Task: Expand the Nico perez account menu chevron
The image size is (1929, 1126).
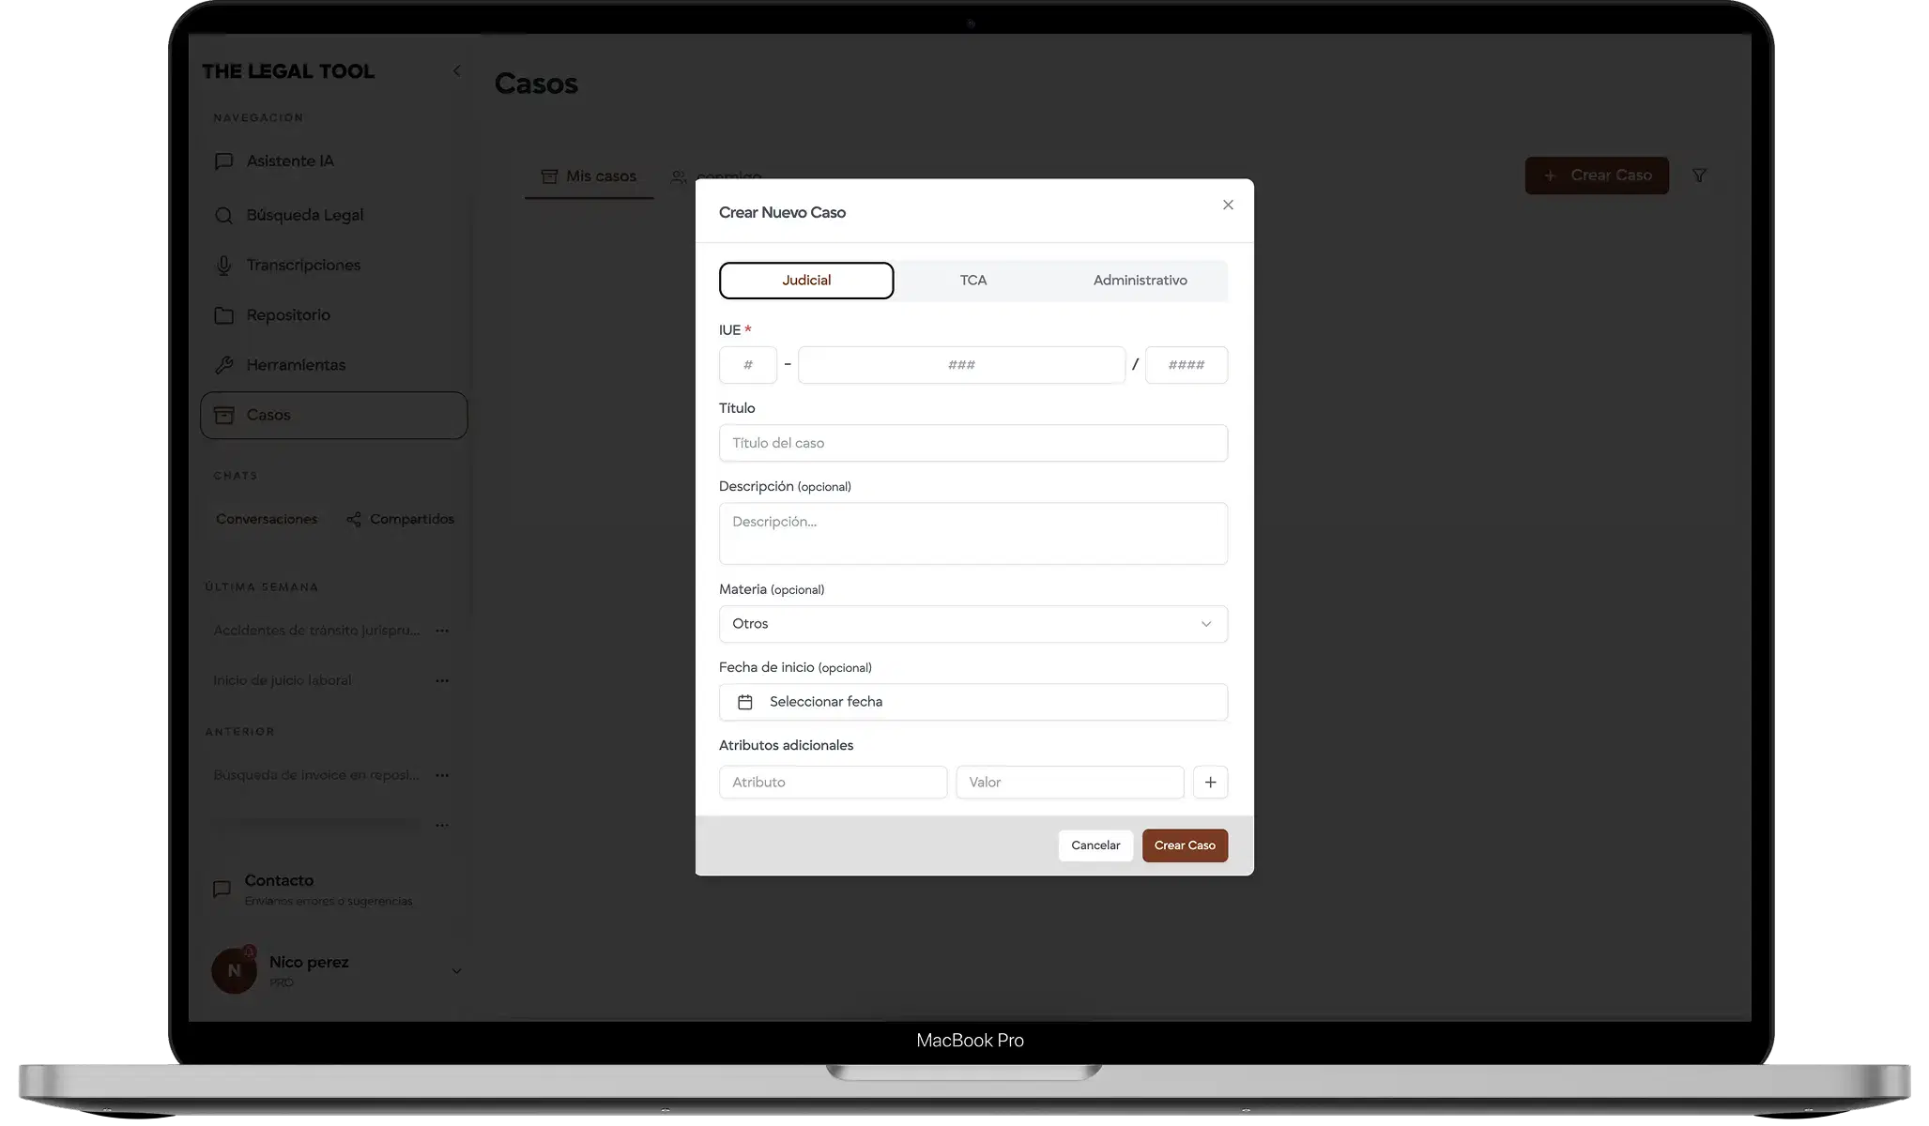Action: click(x=456, y=971)
